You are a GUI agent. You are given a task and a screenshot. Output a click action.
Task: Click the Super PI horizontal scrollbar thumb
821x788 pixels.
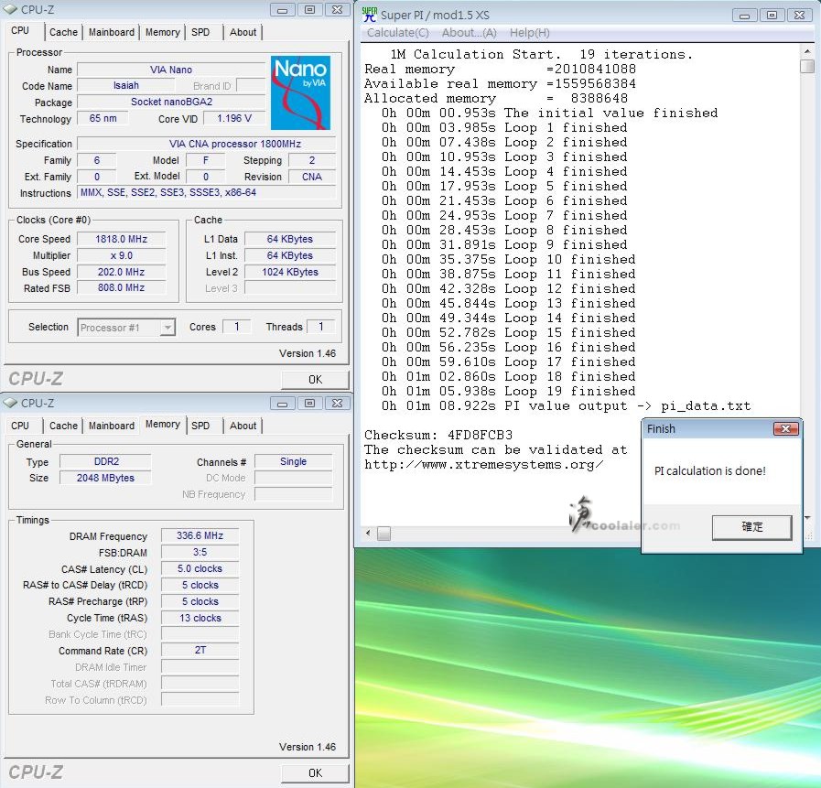pos(383,533)
